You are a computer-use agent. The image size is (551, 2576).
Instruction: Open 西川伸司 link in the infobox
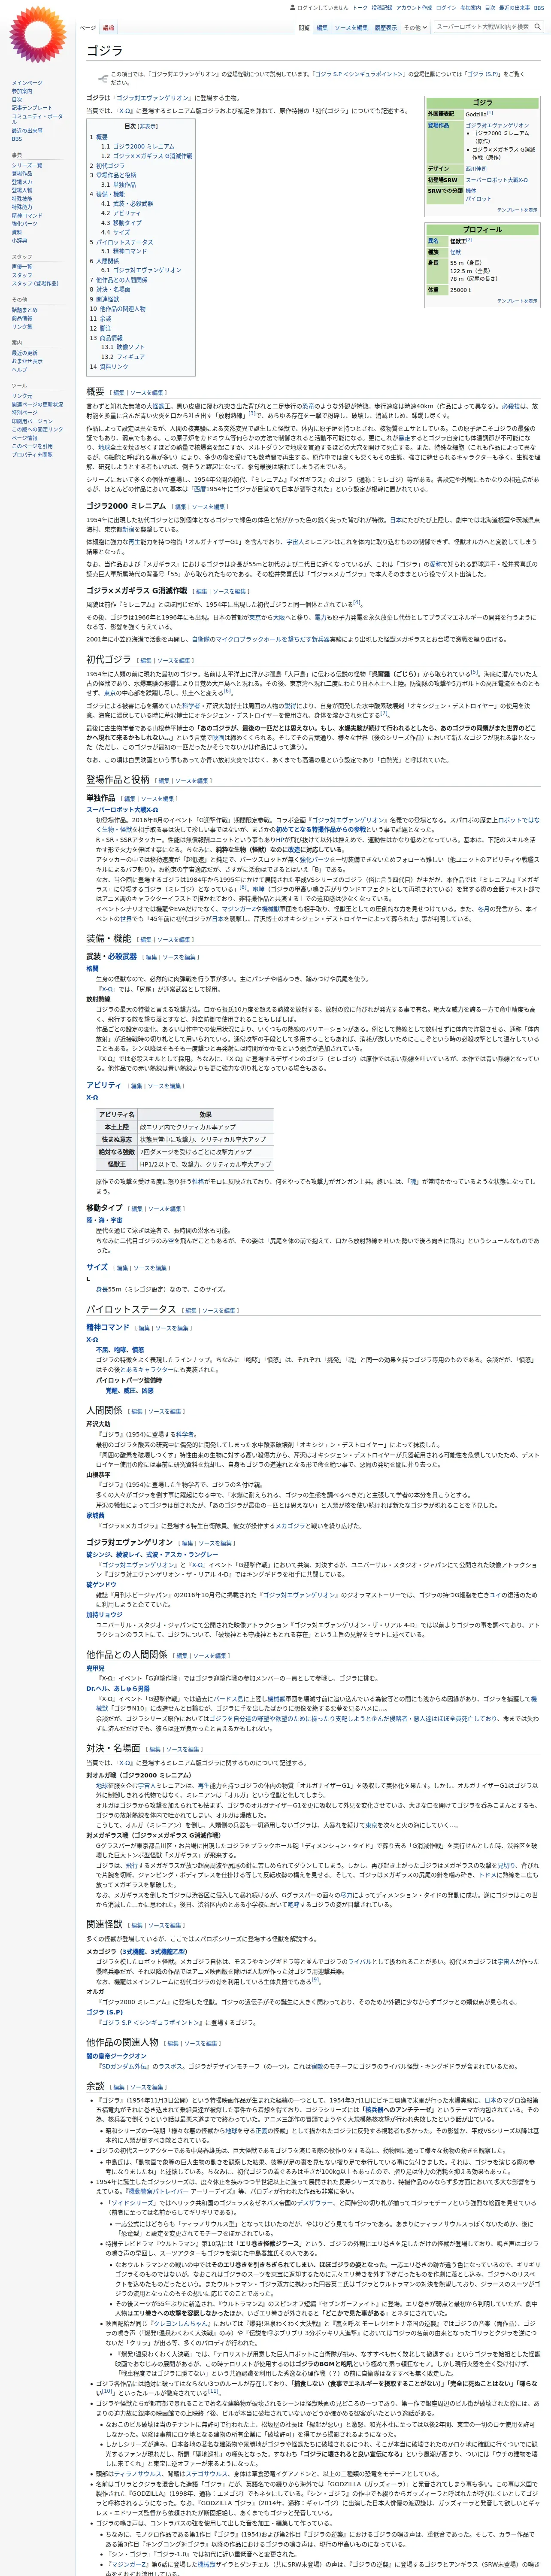[476, 169]
